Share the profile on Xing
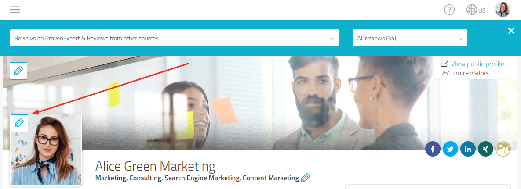521x189 pixels. point(485,149)
